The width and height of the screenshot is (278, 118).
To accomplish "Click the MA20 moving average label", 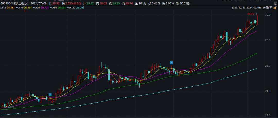I will (x=40, y=8).
